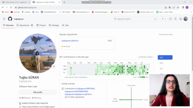The height and width of the screenshot is (108, 193).
Task: Open the .NET Articles bookmark
Action: click(x=65, y=12)
